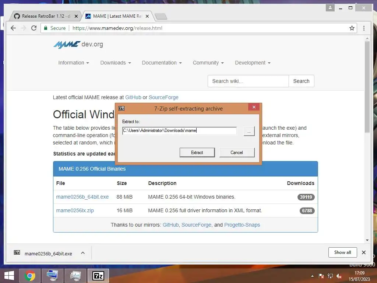This screenshot has width=377, height=283.
Task: Click the muted volume tray icon
Action: click(339, 276)
